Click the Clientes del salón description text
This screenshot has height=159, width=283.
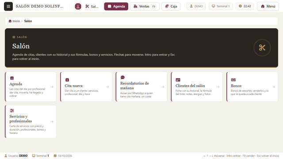point(194,92)
